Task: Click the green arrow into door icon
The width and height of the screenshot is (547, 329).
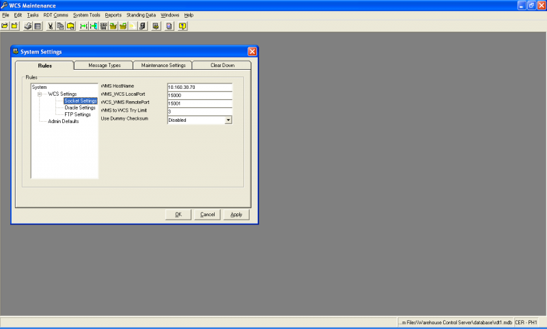Action: pyautogui.click(x=94, y=26)
